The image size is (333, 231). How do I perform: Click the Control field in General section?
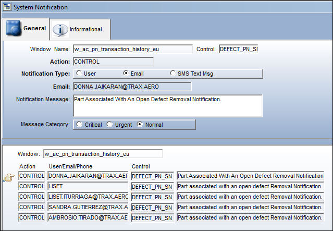click(238, 49)
